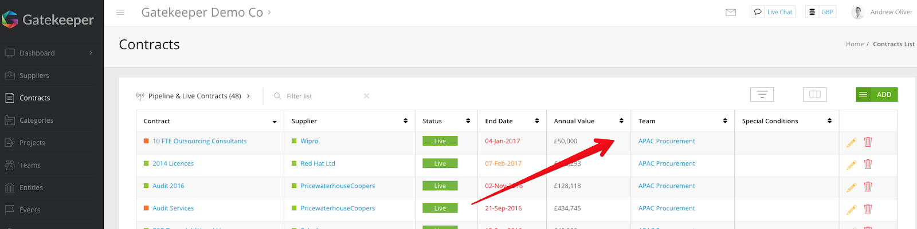Open Audit Services contract
917x229 pixels.
click(173, 208)
